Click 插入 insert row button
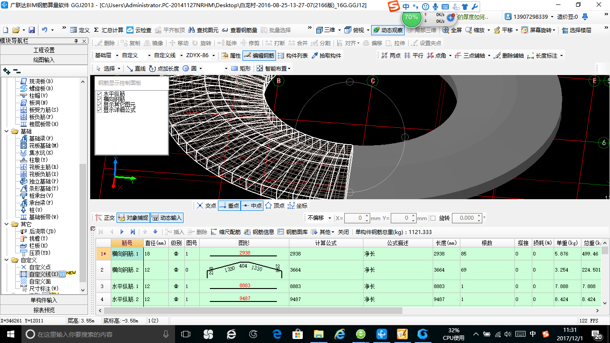Screen dimensions: 610x343 click(x=174, y=232)
